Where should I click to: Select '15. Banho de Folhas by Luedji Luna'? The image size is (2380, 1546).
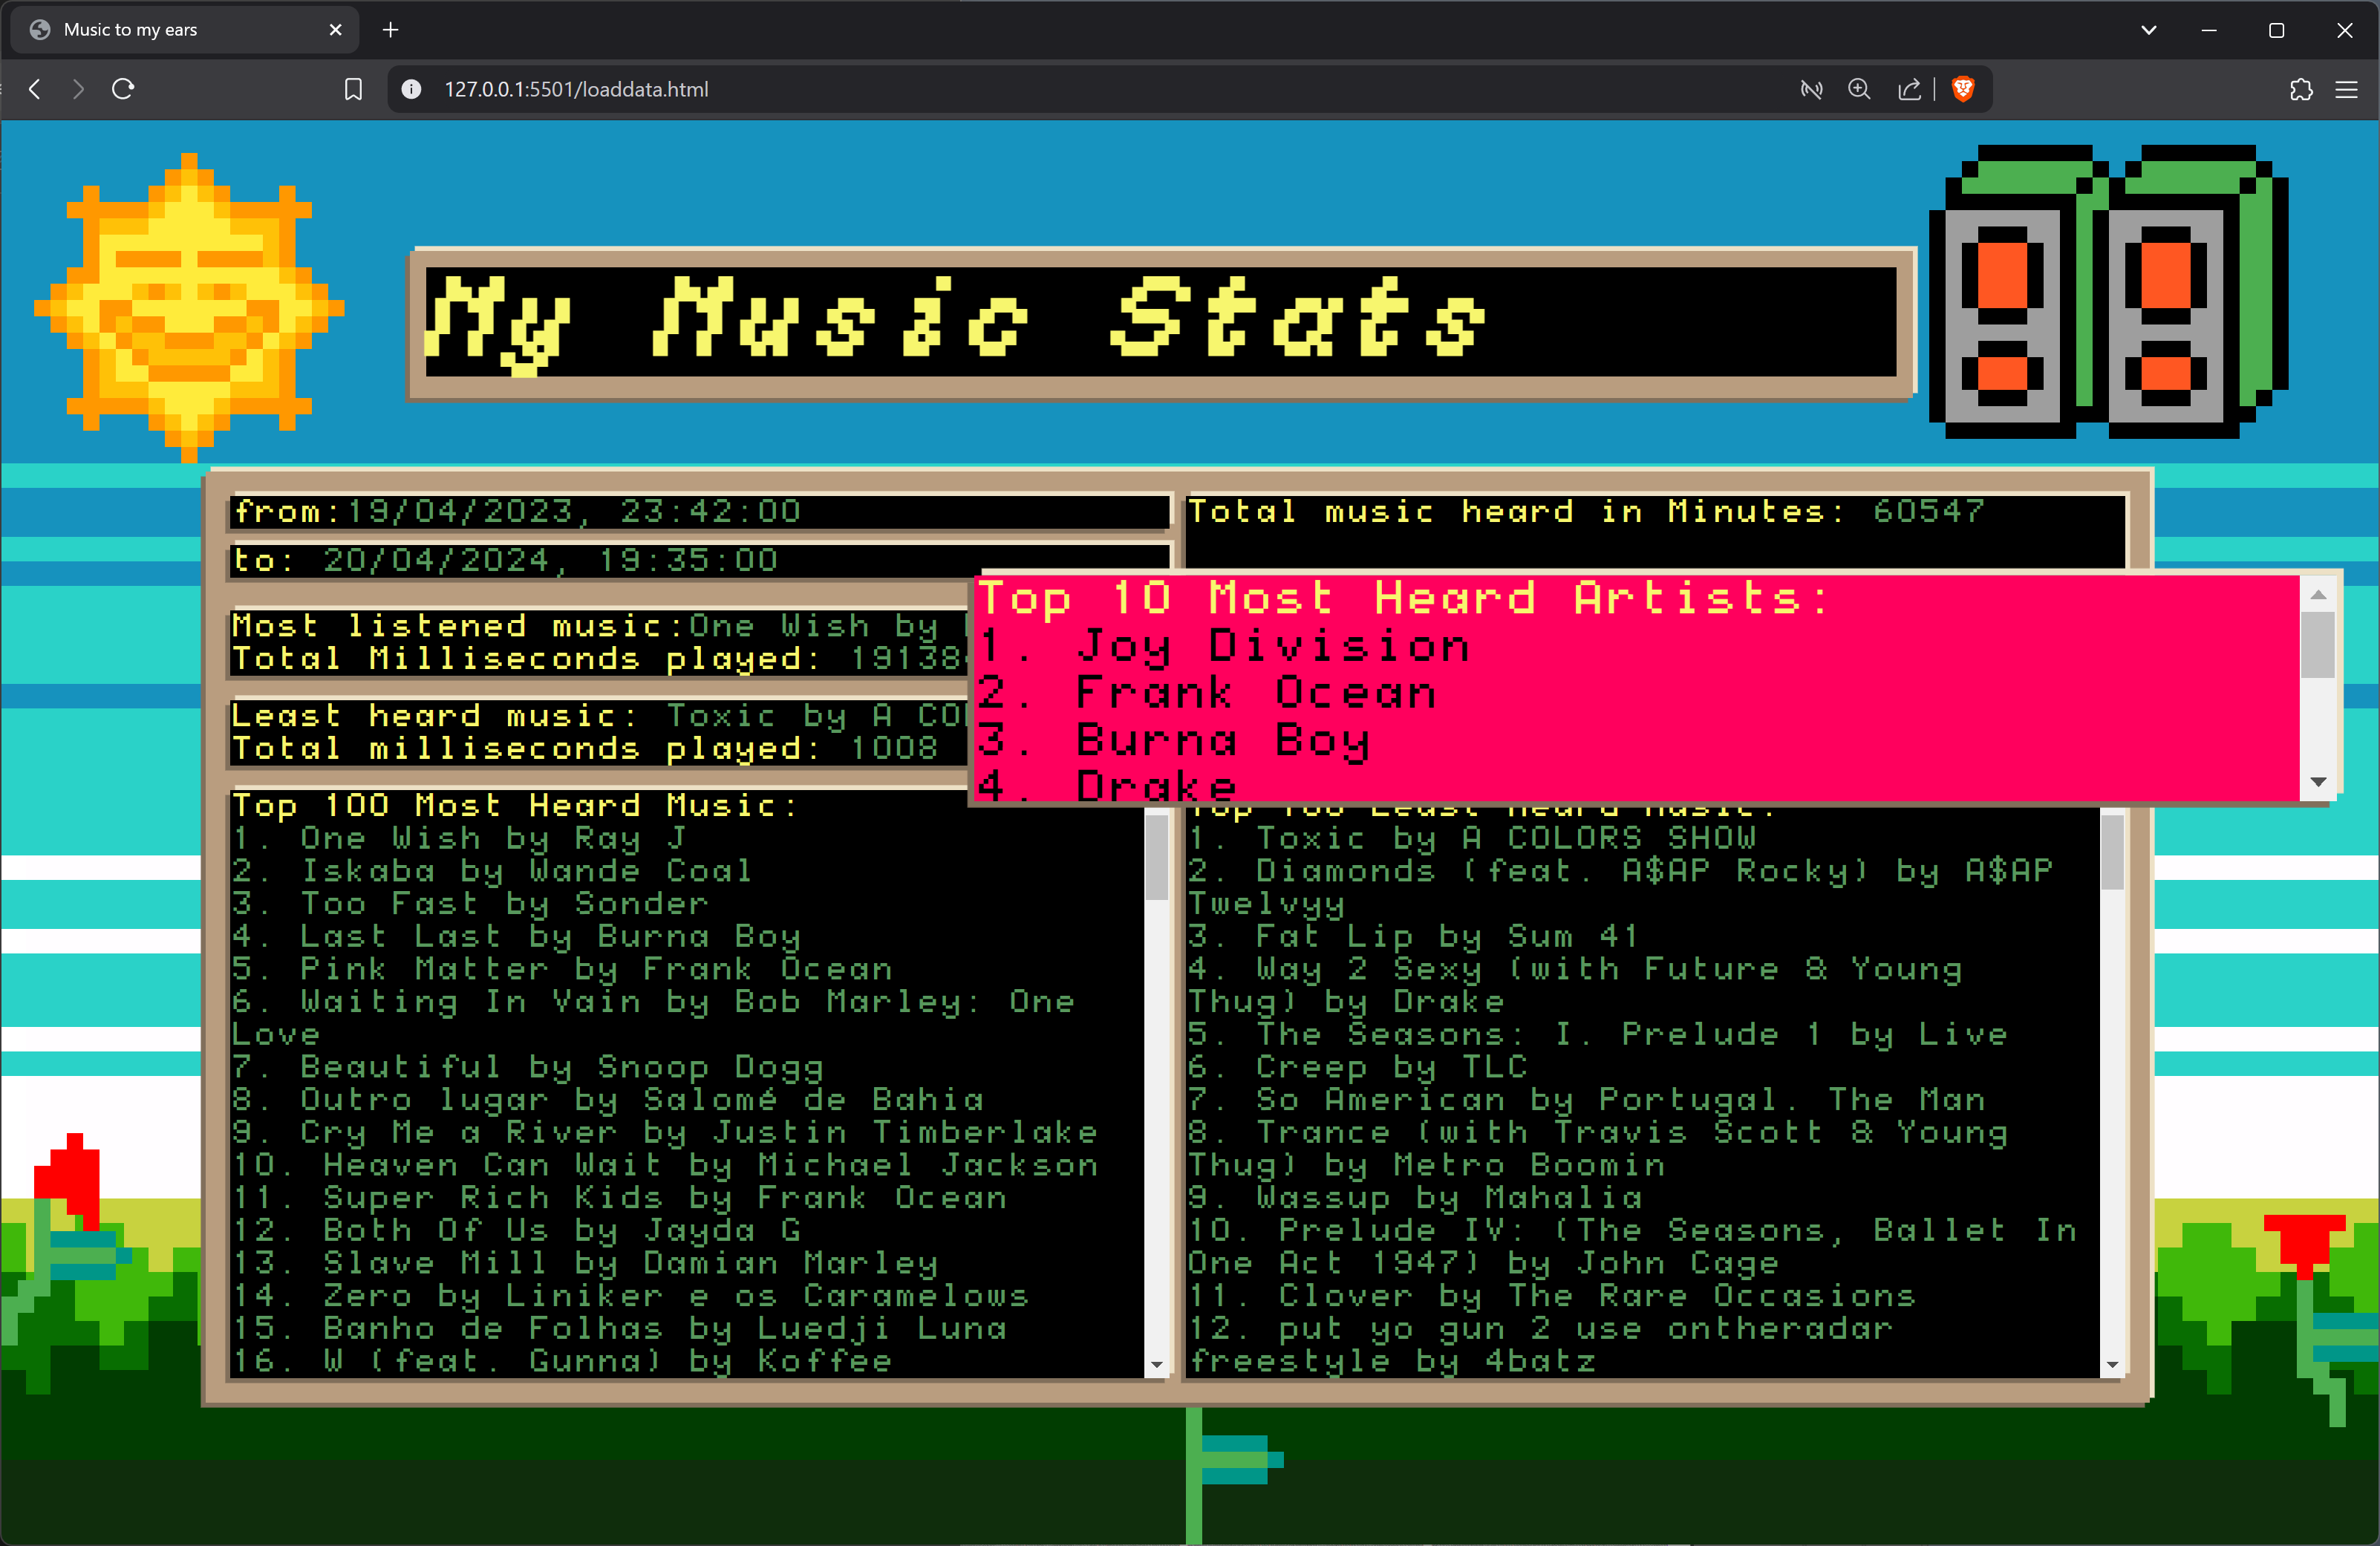click(618, 1328)
